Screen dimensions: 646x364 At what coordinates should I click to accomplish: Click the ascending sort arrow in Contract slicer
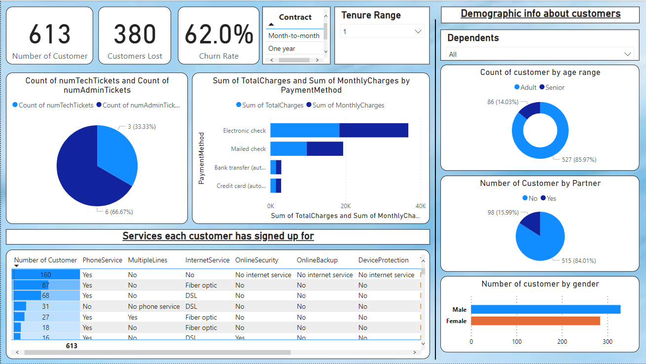point(271,24)
